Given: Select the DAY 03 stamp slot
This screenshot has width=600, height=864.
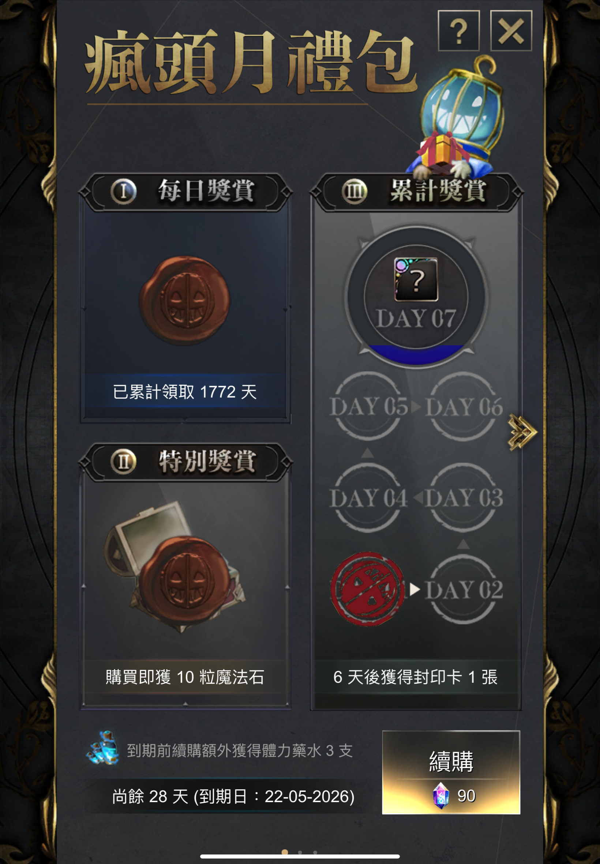Looking at the screenshot, I should [x=464, y=498].
